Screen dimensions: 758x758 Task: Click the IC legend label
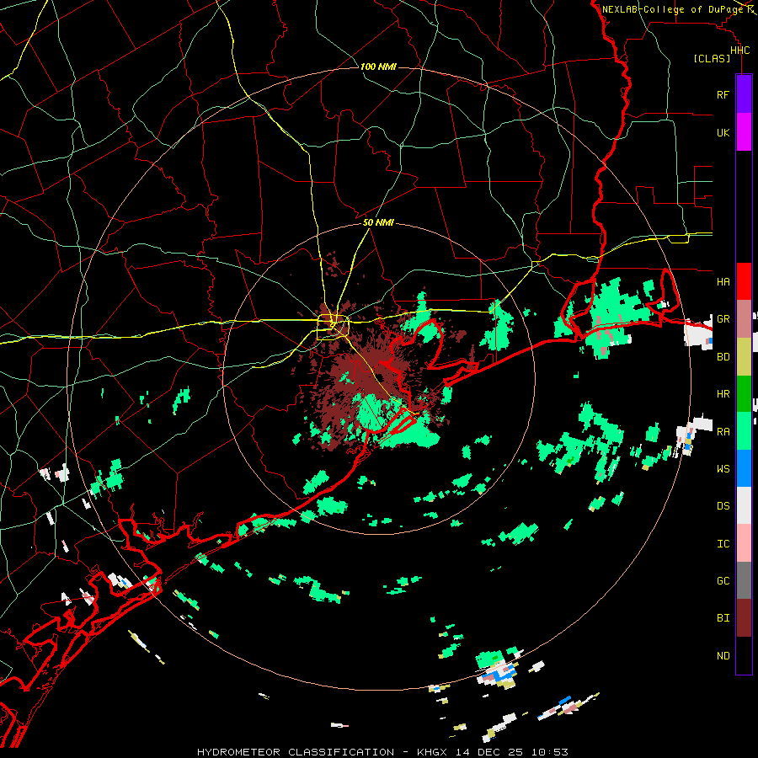point(723,543)
